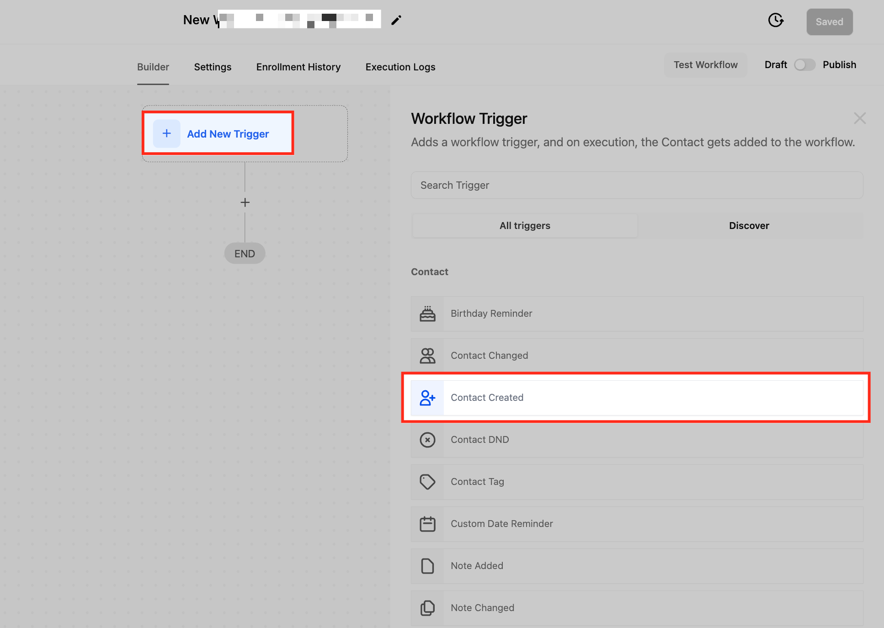Click the Search Trigger input field

click(637, 185)
